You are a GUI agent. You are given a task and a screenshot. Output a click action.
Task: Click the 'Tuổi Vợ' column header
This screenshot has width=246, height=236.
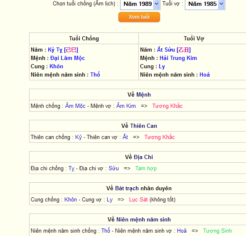click(x=194, y=38)
